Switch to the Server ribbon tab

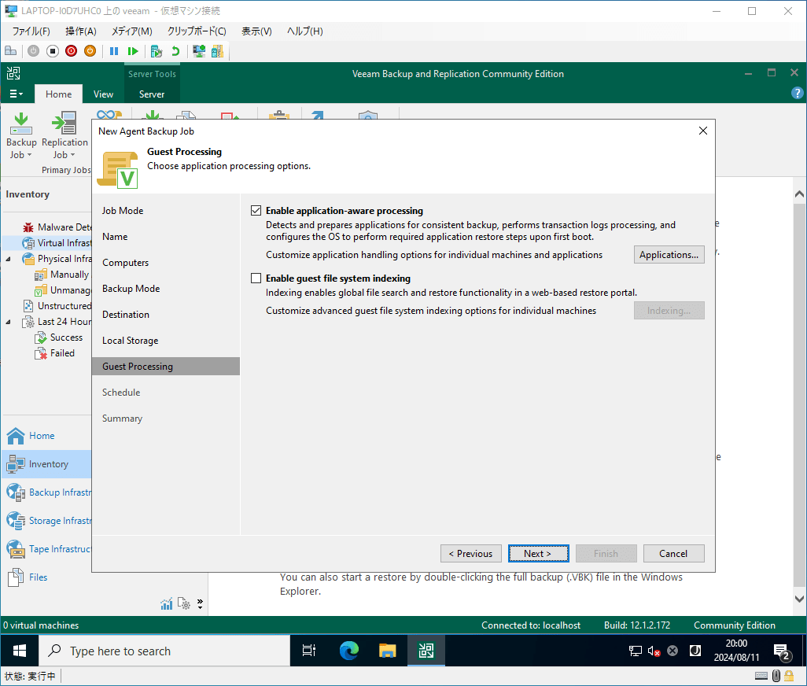point(152,94)
